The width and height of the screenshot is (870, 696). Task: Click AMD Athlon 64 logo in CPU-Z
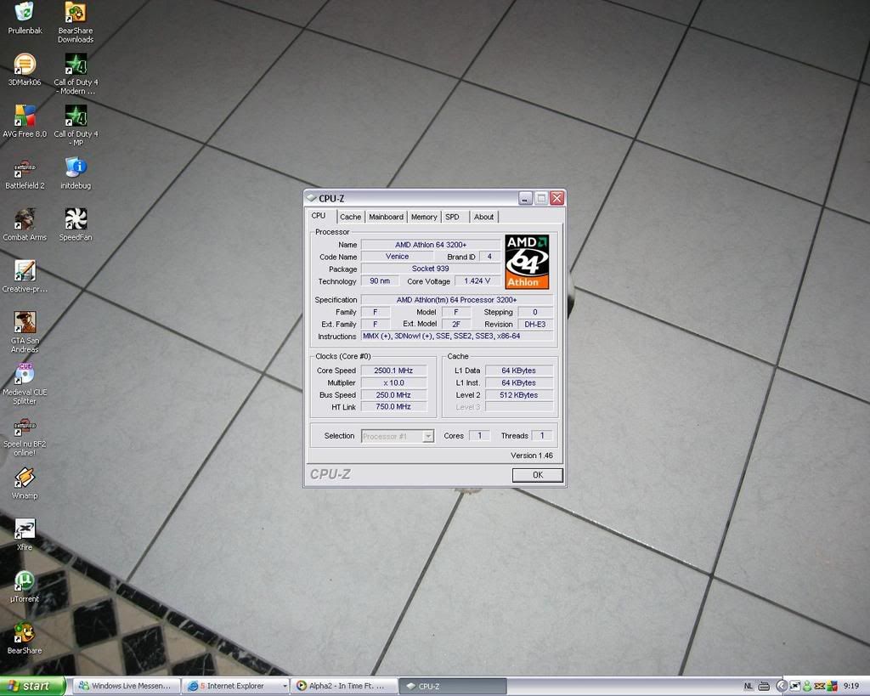pyautogui.click(x=527, y=262)
